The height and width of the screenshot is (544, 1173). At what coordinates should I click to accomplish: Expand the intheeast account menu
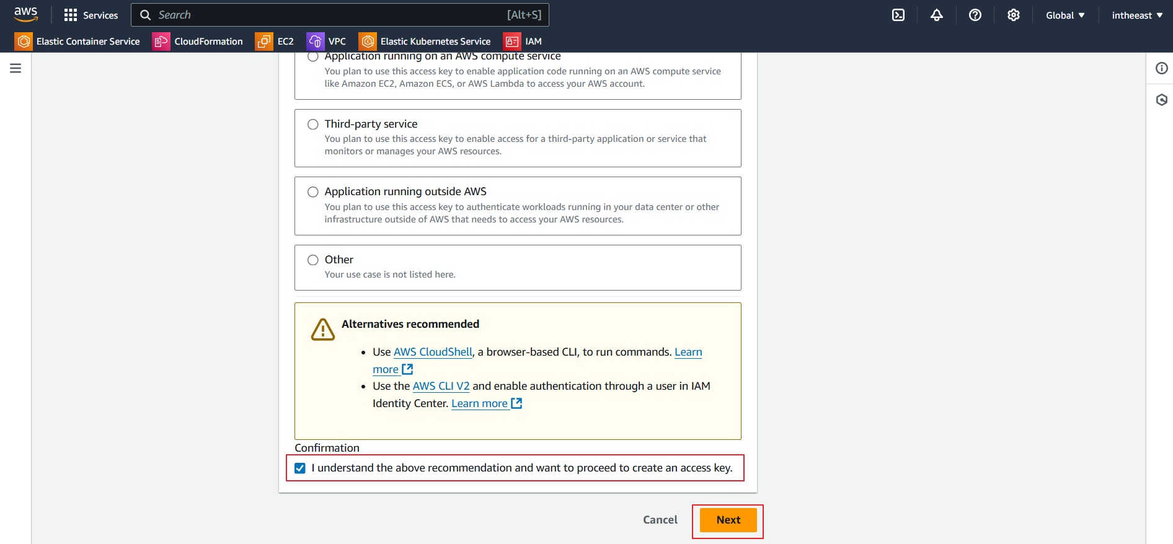[1137, 15]
